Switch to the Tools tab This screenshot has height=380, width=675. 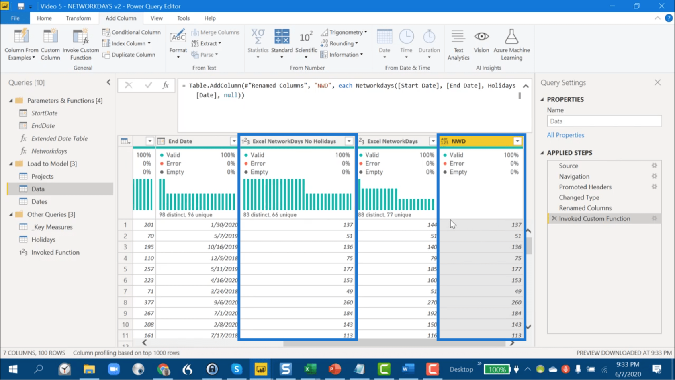pos(183,18)
